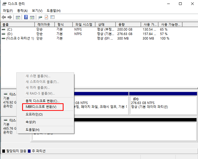This screenshot has height=159, width=198.
Task: Click the Back arrow toolbar icon
Action: tap(4, 17)
